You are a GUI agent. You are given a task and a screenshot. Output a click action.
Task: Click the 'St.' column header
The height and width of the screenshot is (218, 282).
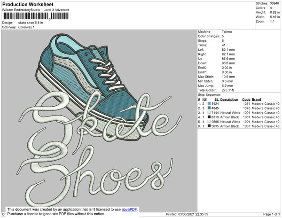tap(217, 100)
